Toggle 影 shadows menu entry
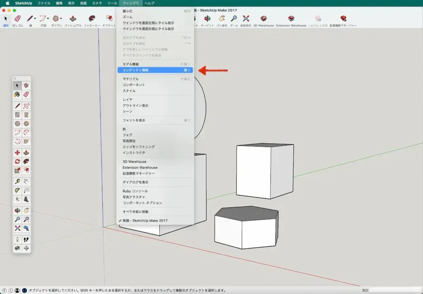 [x=155, y=129]
